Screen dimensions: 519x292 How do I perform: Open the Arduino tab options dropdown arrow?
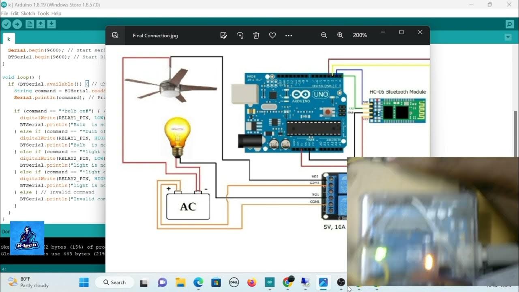[508, 37]
